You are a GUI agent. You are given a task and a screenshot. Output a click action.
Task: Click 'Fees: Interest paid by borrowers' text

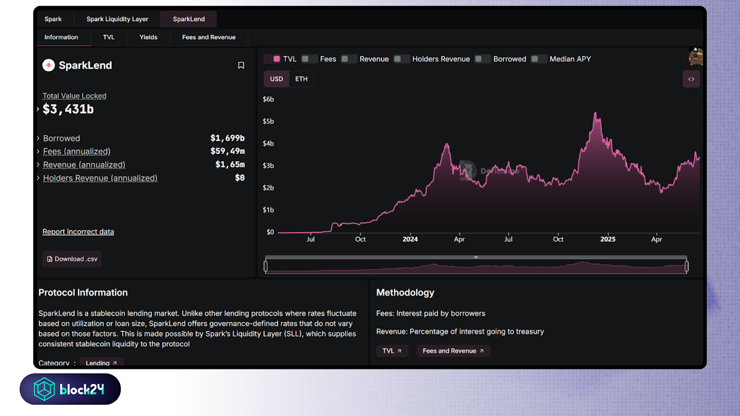point(431,313)
